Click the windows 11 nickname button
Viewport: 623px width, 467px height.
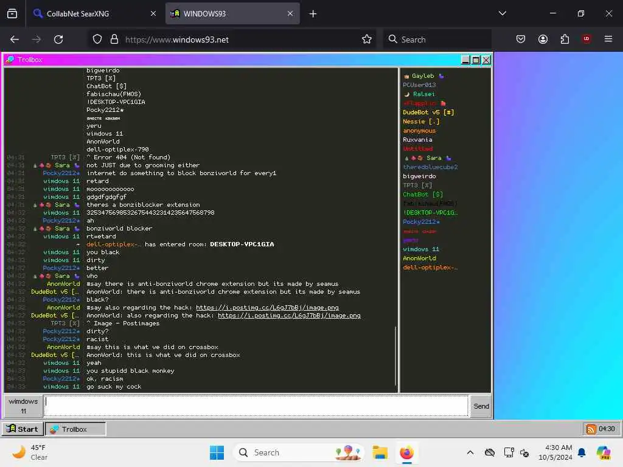23,406
